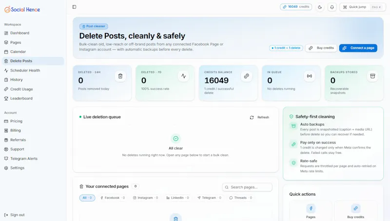390x221 pixels.
Task: Click activity icon on Deleted 7D card
Action: coord(184,76)
